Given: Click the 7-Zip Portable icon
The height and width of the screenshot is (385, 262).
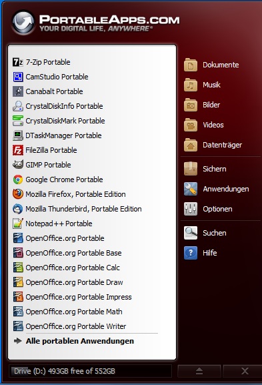Looking at the screenshot, I should pyautogui.click(x=18, y=62).
